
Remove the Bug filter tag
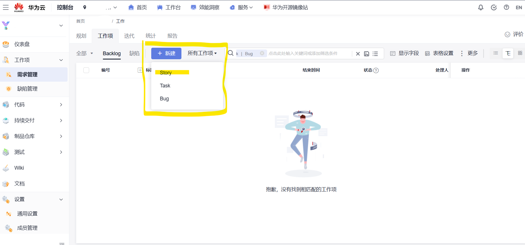click(262, 53)
